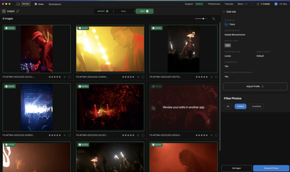Select circle checkbox for photo 015141

(x=69, y=77)
